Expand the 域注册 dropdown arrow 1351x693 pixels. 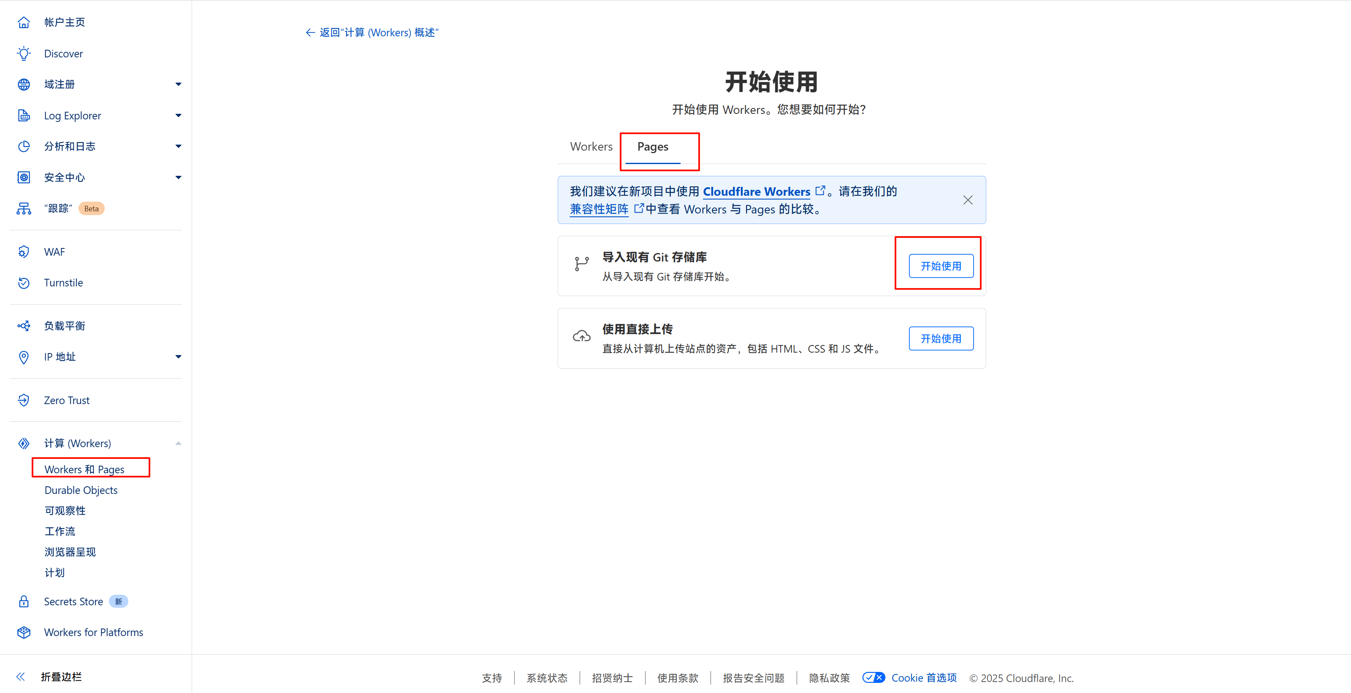tap(178, 84)
